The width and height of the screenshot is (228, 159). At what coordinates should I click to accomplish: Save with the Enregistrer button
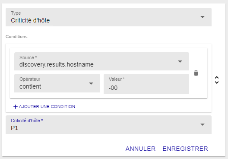(185, 149)
